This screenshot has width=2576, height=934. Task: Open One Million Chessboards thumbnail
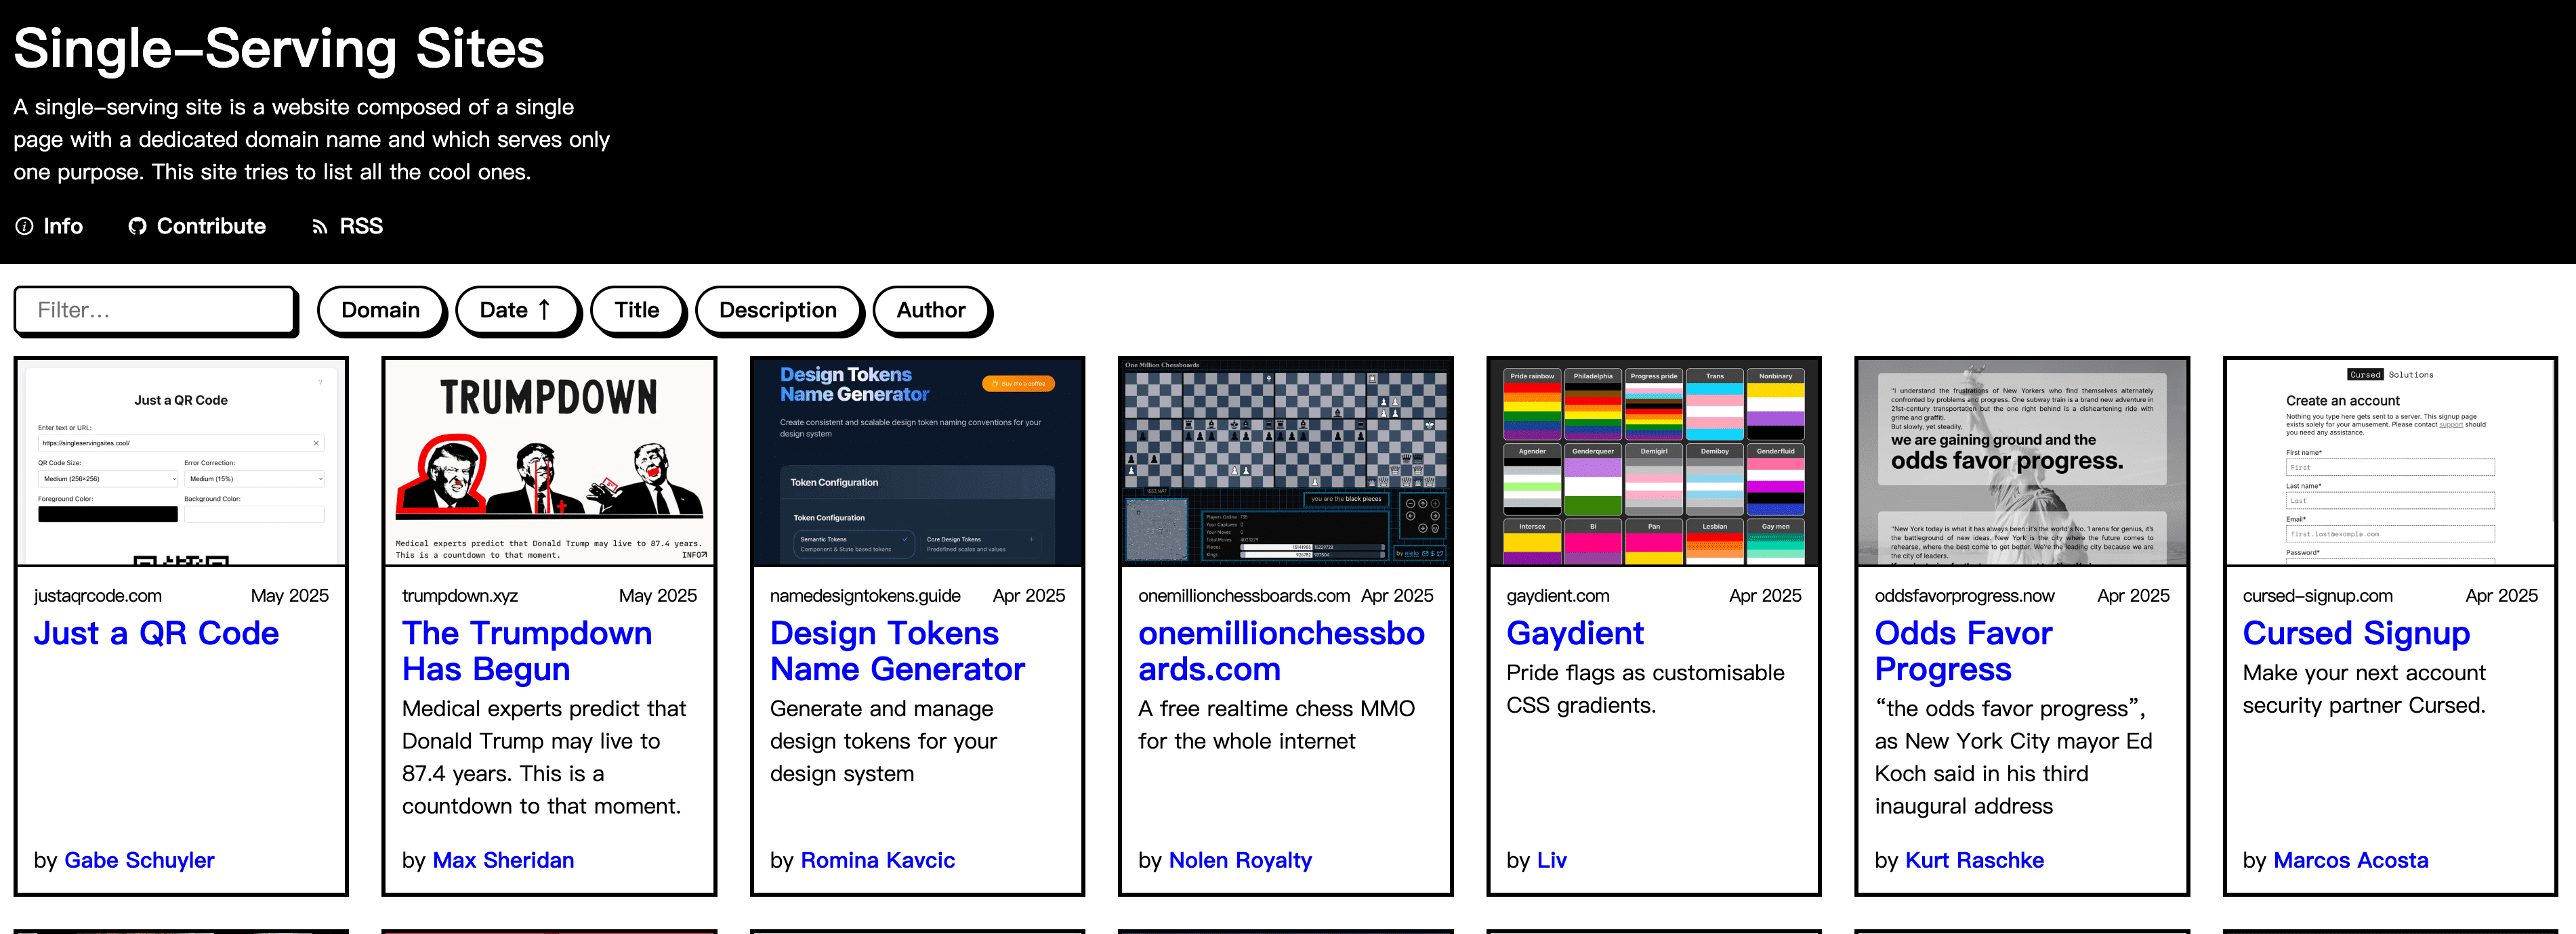coord(1285,462)
